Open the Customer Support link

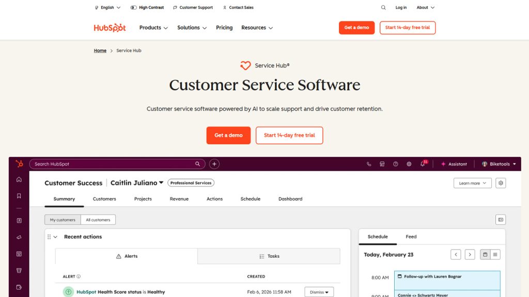pos(193,7)
